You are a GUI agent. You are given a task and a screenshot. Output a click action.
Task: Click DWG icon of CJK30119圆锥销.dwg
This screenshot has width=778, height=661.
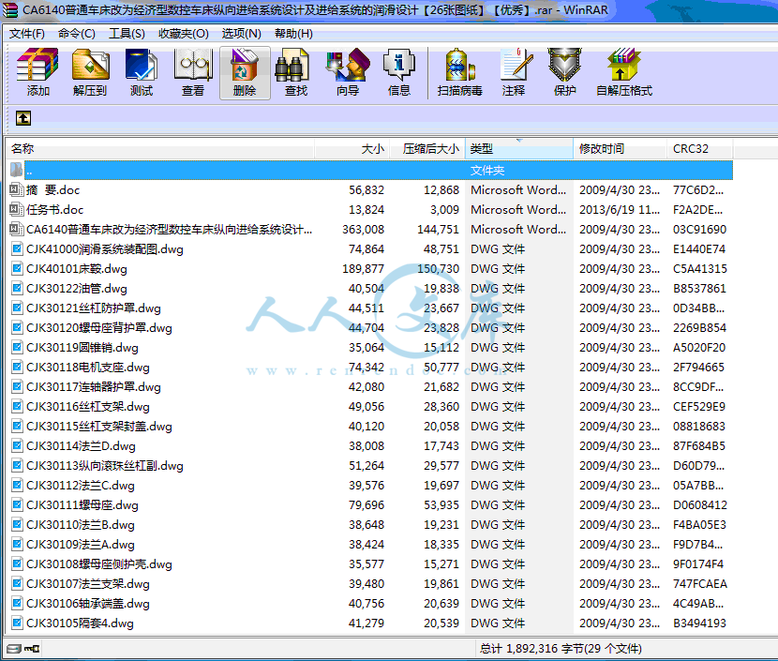coord(17,347)
